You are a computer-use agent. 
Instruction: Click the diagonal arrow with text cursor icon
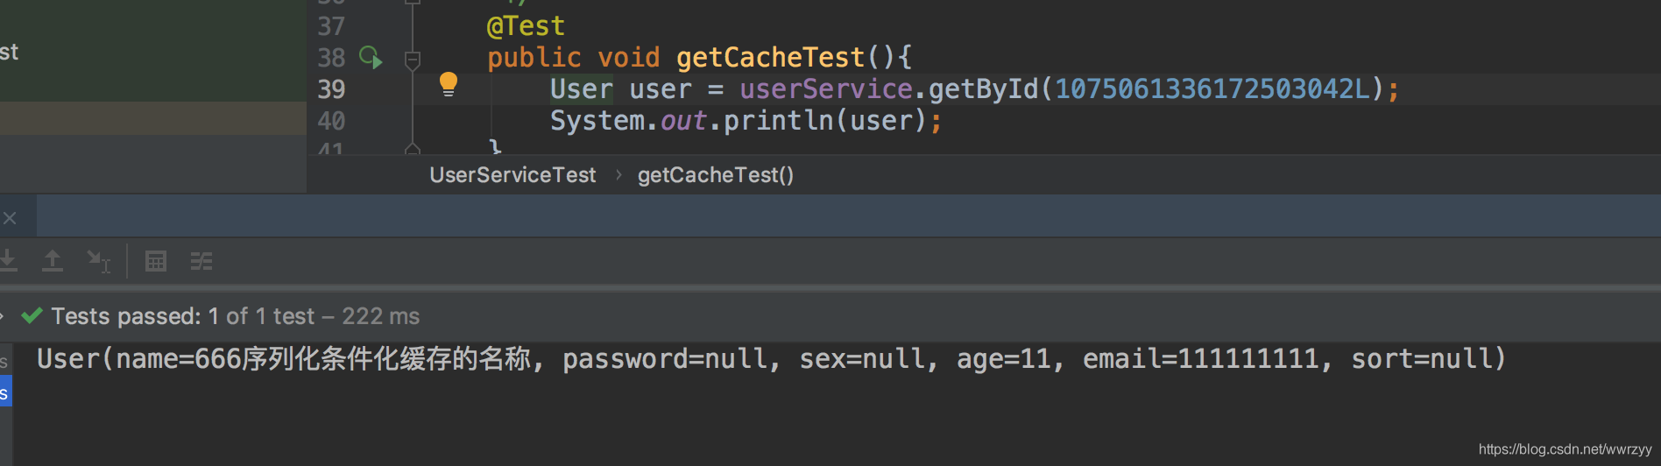98,261
